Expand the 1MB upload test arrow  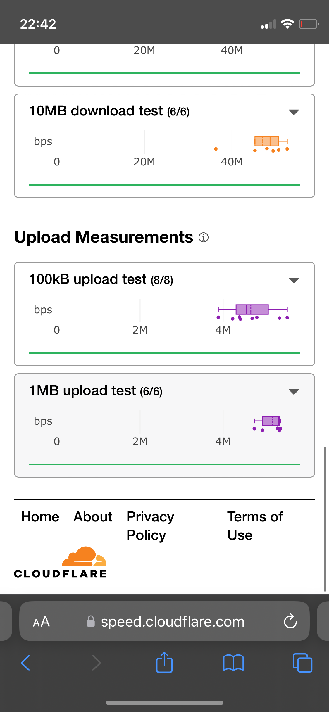tap(294, 392)
